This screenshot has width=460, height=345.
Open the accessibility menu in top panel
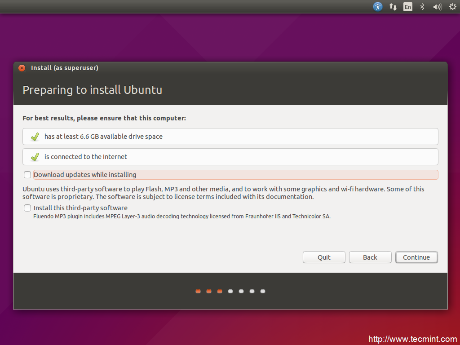point(377,6)
